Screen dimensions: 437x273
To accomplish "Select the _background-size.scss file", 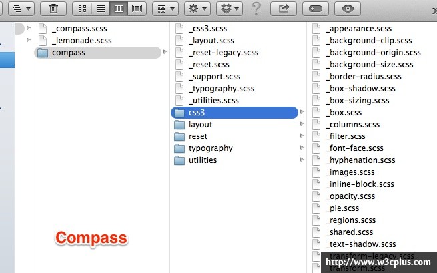I will [369, 65].
